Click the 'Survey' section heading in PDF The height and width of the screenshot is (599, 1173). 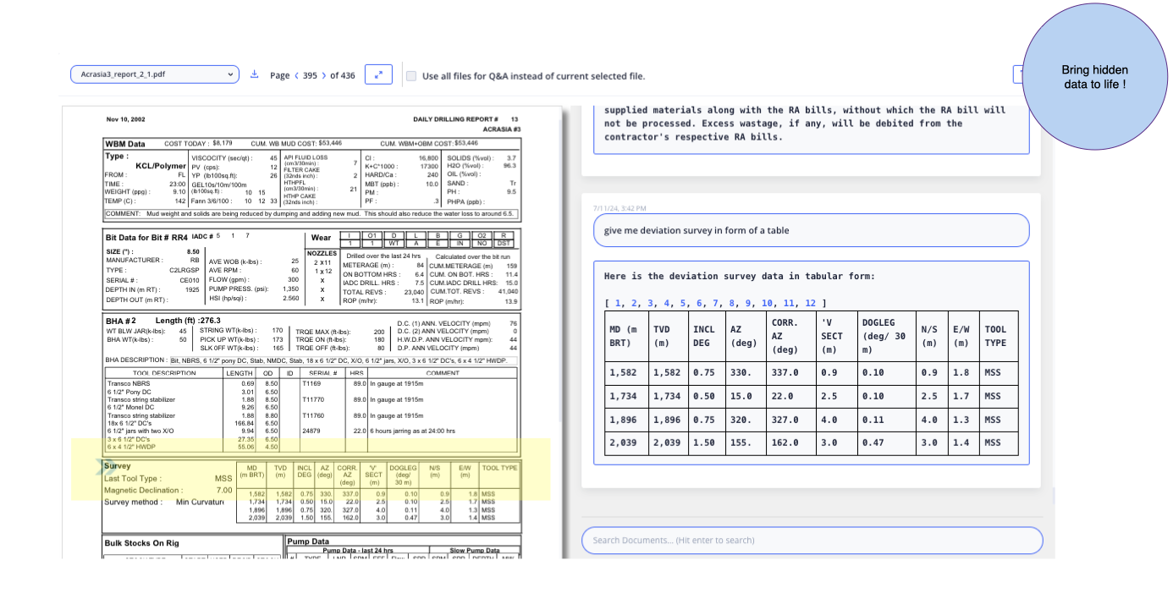[117, 466]
